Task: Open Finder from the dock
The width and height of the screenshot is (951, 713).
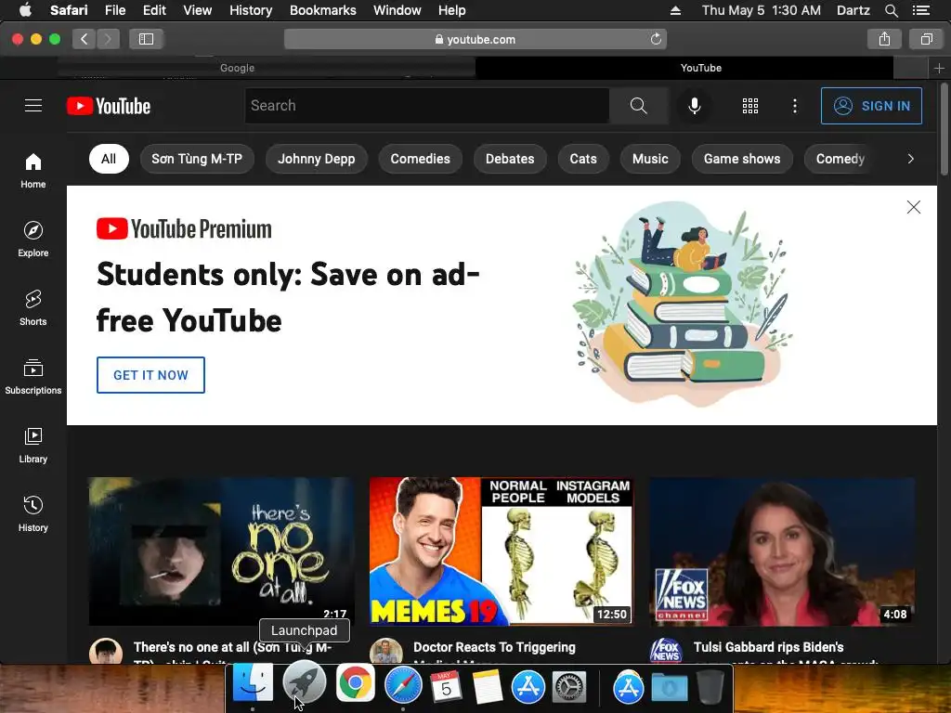Action: [x=253, y=683]
